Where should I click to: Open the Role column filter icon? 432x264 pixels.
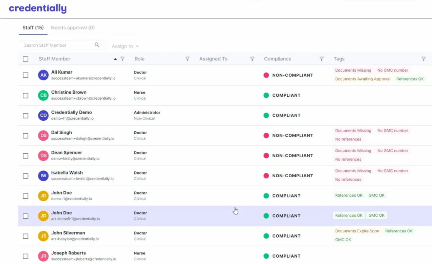tap(187, 59)
